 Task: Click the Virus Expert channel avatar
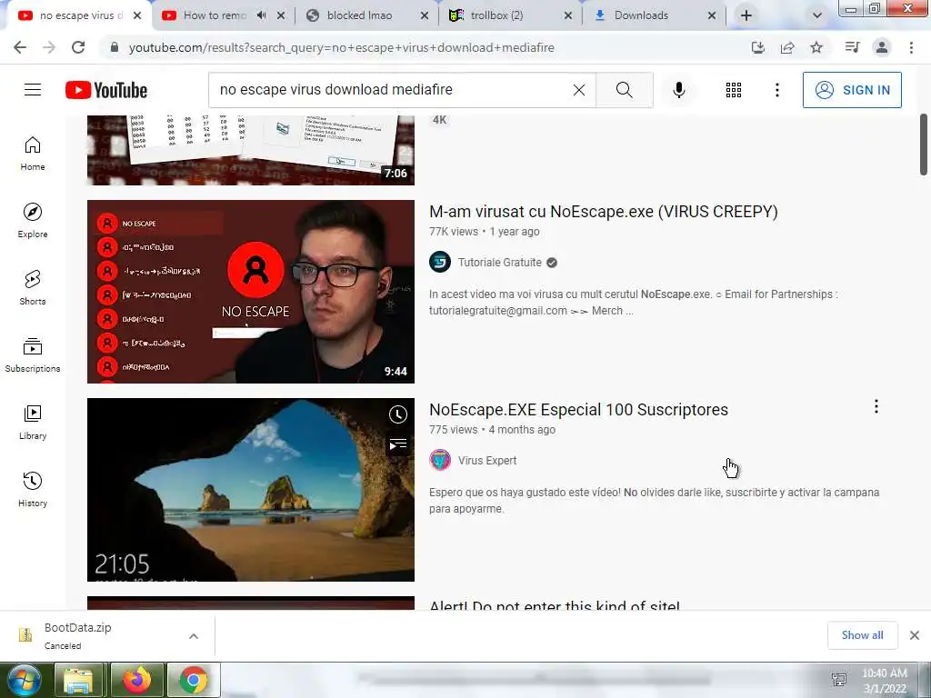click(x=440, y=460)
